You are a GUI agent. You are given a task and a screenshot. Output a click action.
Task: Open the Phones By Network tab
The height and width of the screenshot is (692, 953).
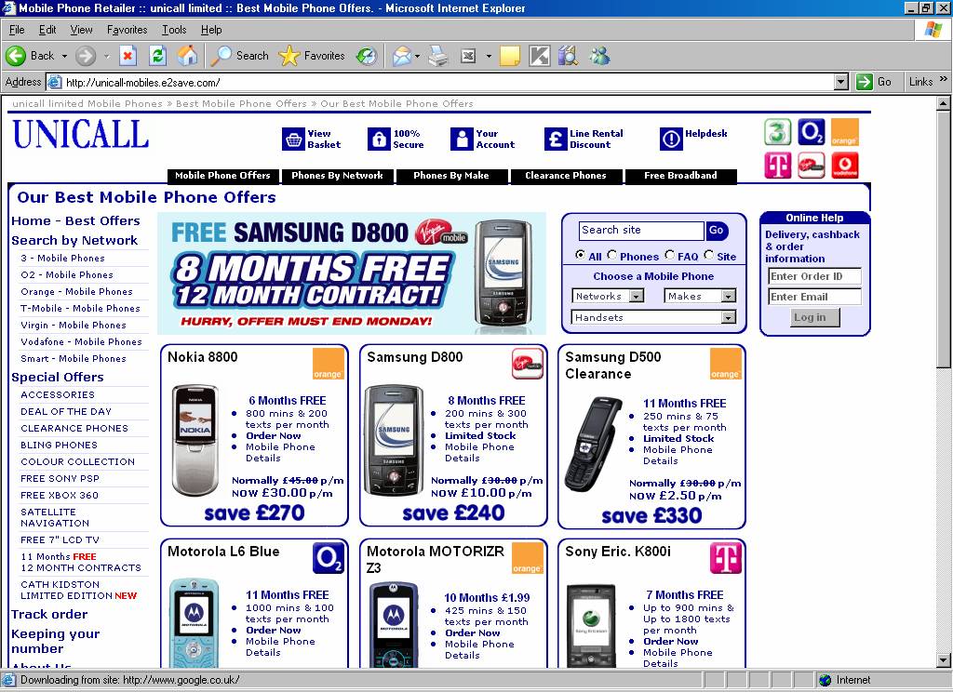(337, 176)
